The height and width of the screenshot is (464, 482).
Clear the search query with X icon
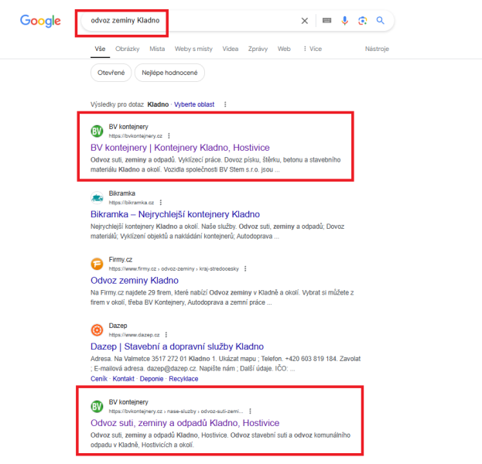click(x=304, y=21)
